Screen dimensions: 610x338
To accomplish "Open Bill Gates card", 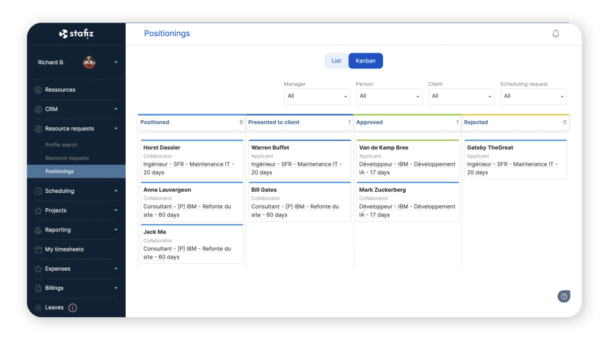I will [300, 202].
